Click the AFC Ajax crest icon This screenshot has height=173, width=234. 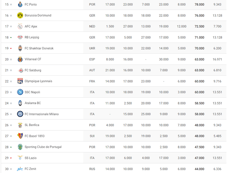[20, 26]
